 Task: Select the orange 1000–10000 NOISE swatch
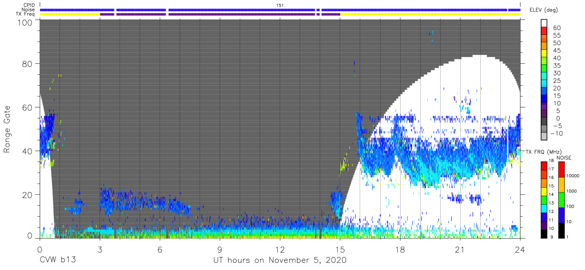(562, 184)
